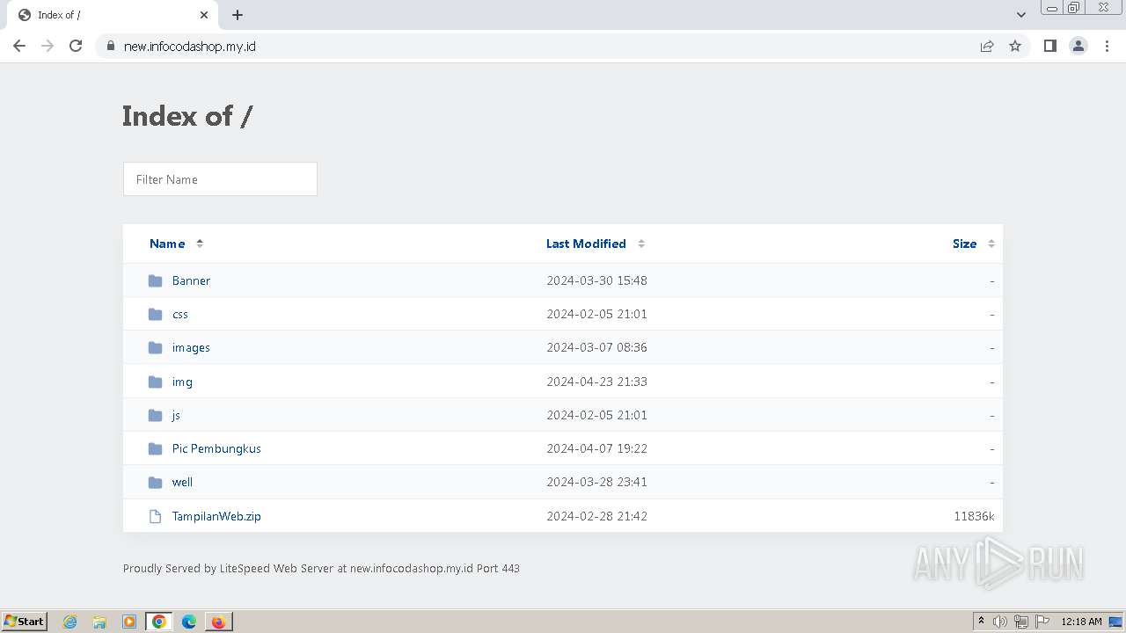The height and width of the screenshot is (633, 1126).
Task: Reload the current page
Action: 76,46
